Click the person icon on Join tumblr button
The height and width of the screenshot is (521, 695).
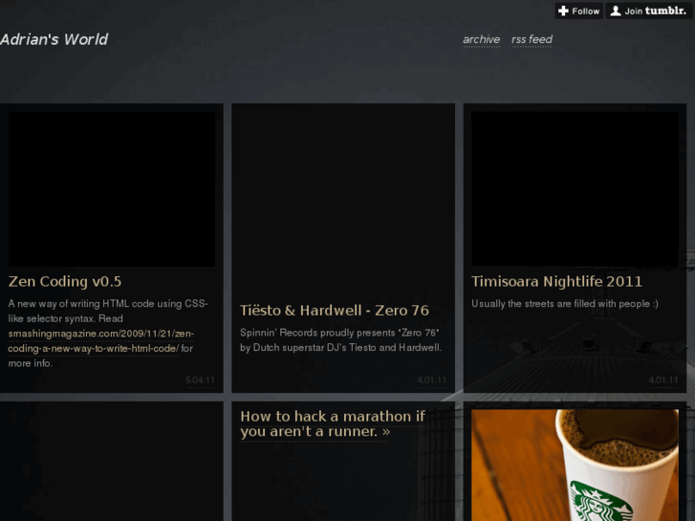pos(616,11)
